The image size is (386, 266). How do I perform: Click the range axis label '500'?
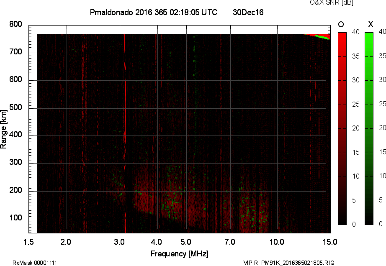click(16, 107)
